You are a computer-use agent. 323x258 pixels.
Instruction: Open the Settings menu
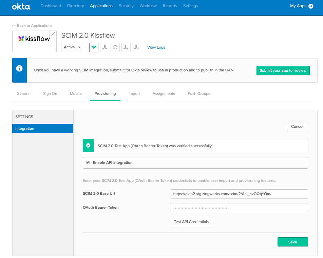pyautogui.click(x=191, y=6)
